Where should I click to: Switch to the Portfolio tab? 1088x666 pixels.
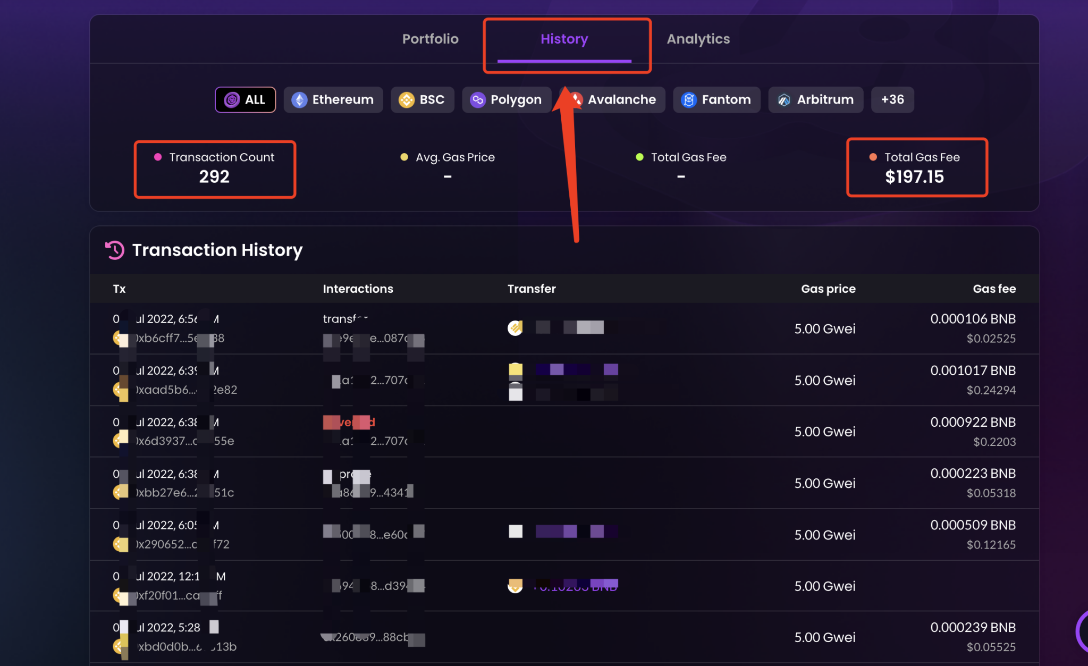[x=430, y=39]
